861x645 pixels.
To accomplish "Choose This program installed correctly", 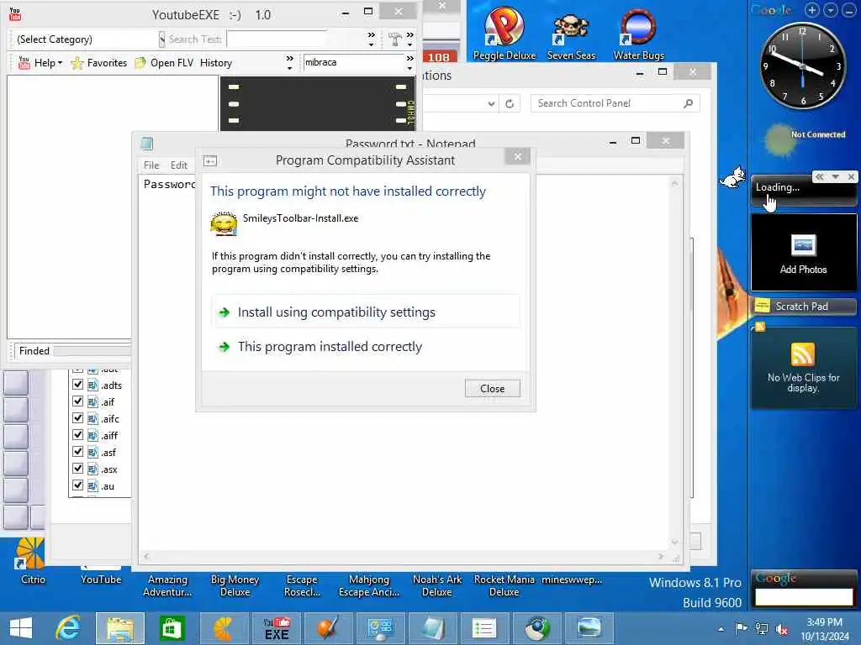I will [x=366, y=346].
